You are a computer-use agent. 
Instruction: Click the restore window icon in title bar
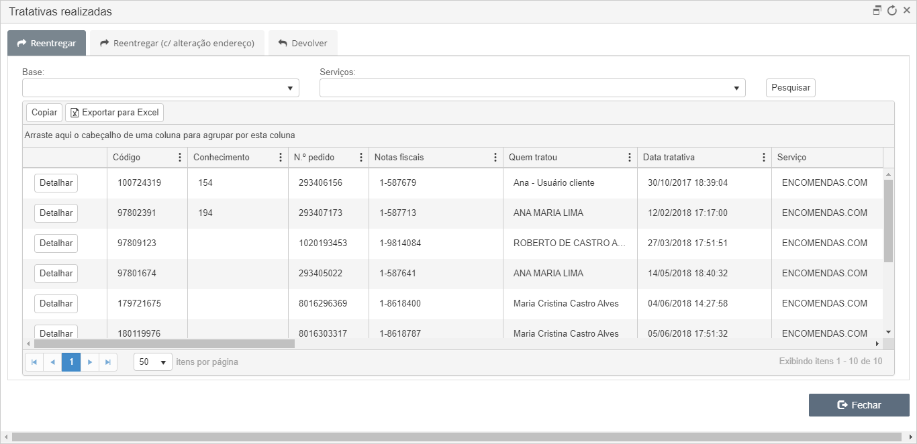[x=877, y=11]
